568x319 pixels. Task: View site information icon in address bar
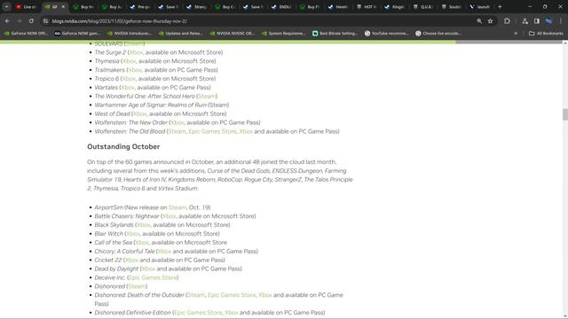[45, 21]
